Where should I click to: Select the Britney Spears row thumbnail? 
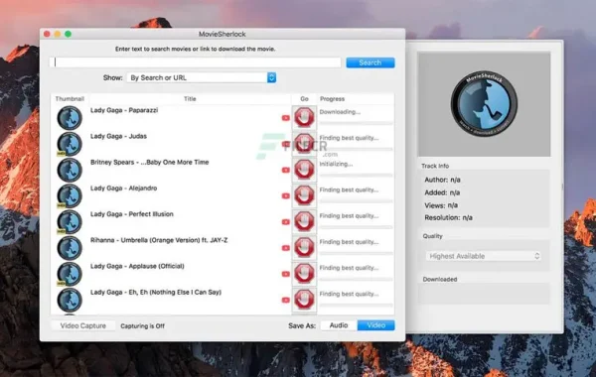pyautogui.click(x=70, y=170)
